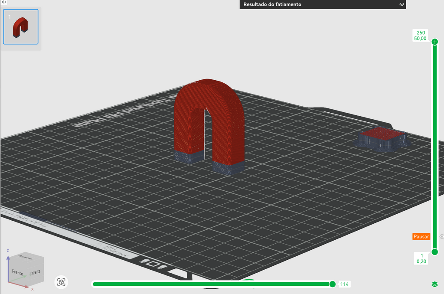
Task: Expand the Resultado do fatiamento panel
Action: (402, 4)
